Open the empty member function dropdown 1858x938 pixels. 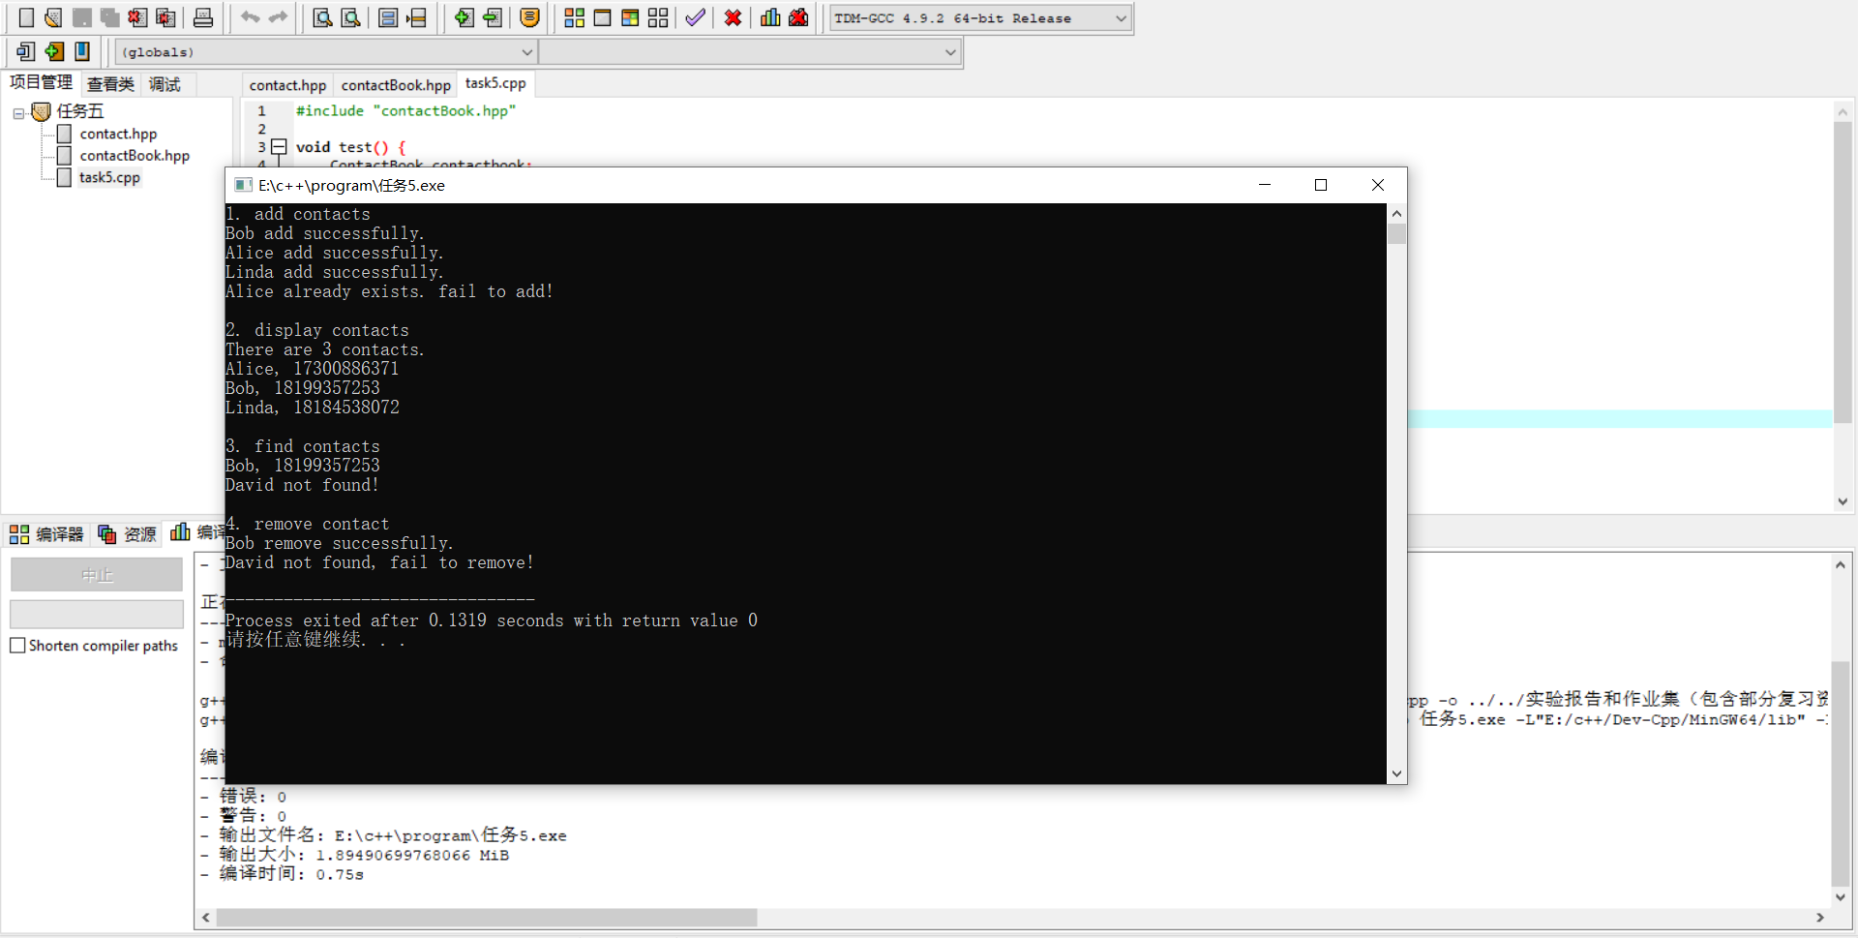pos(750,52)
